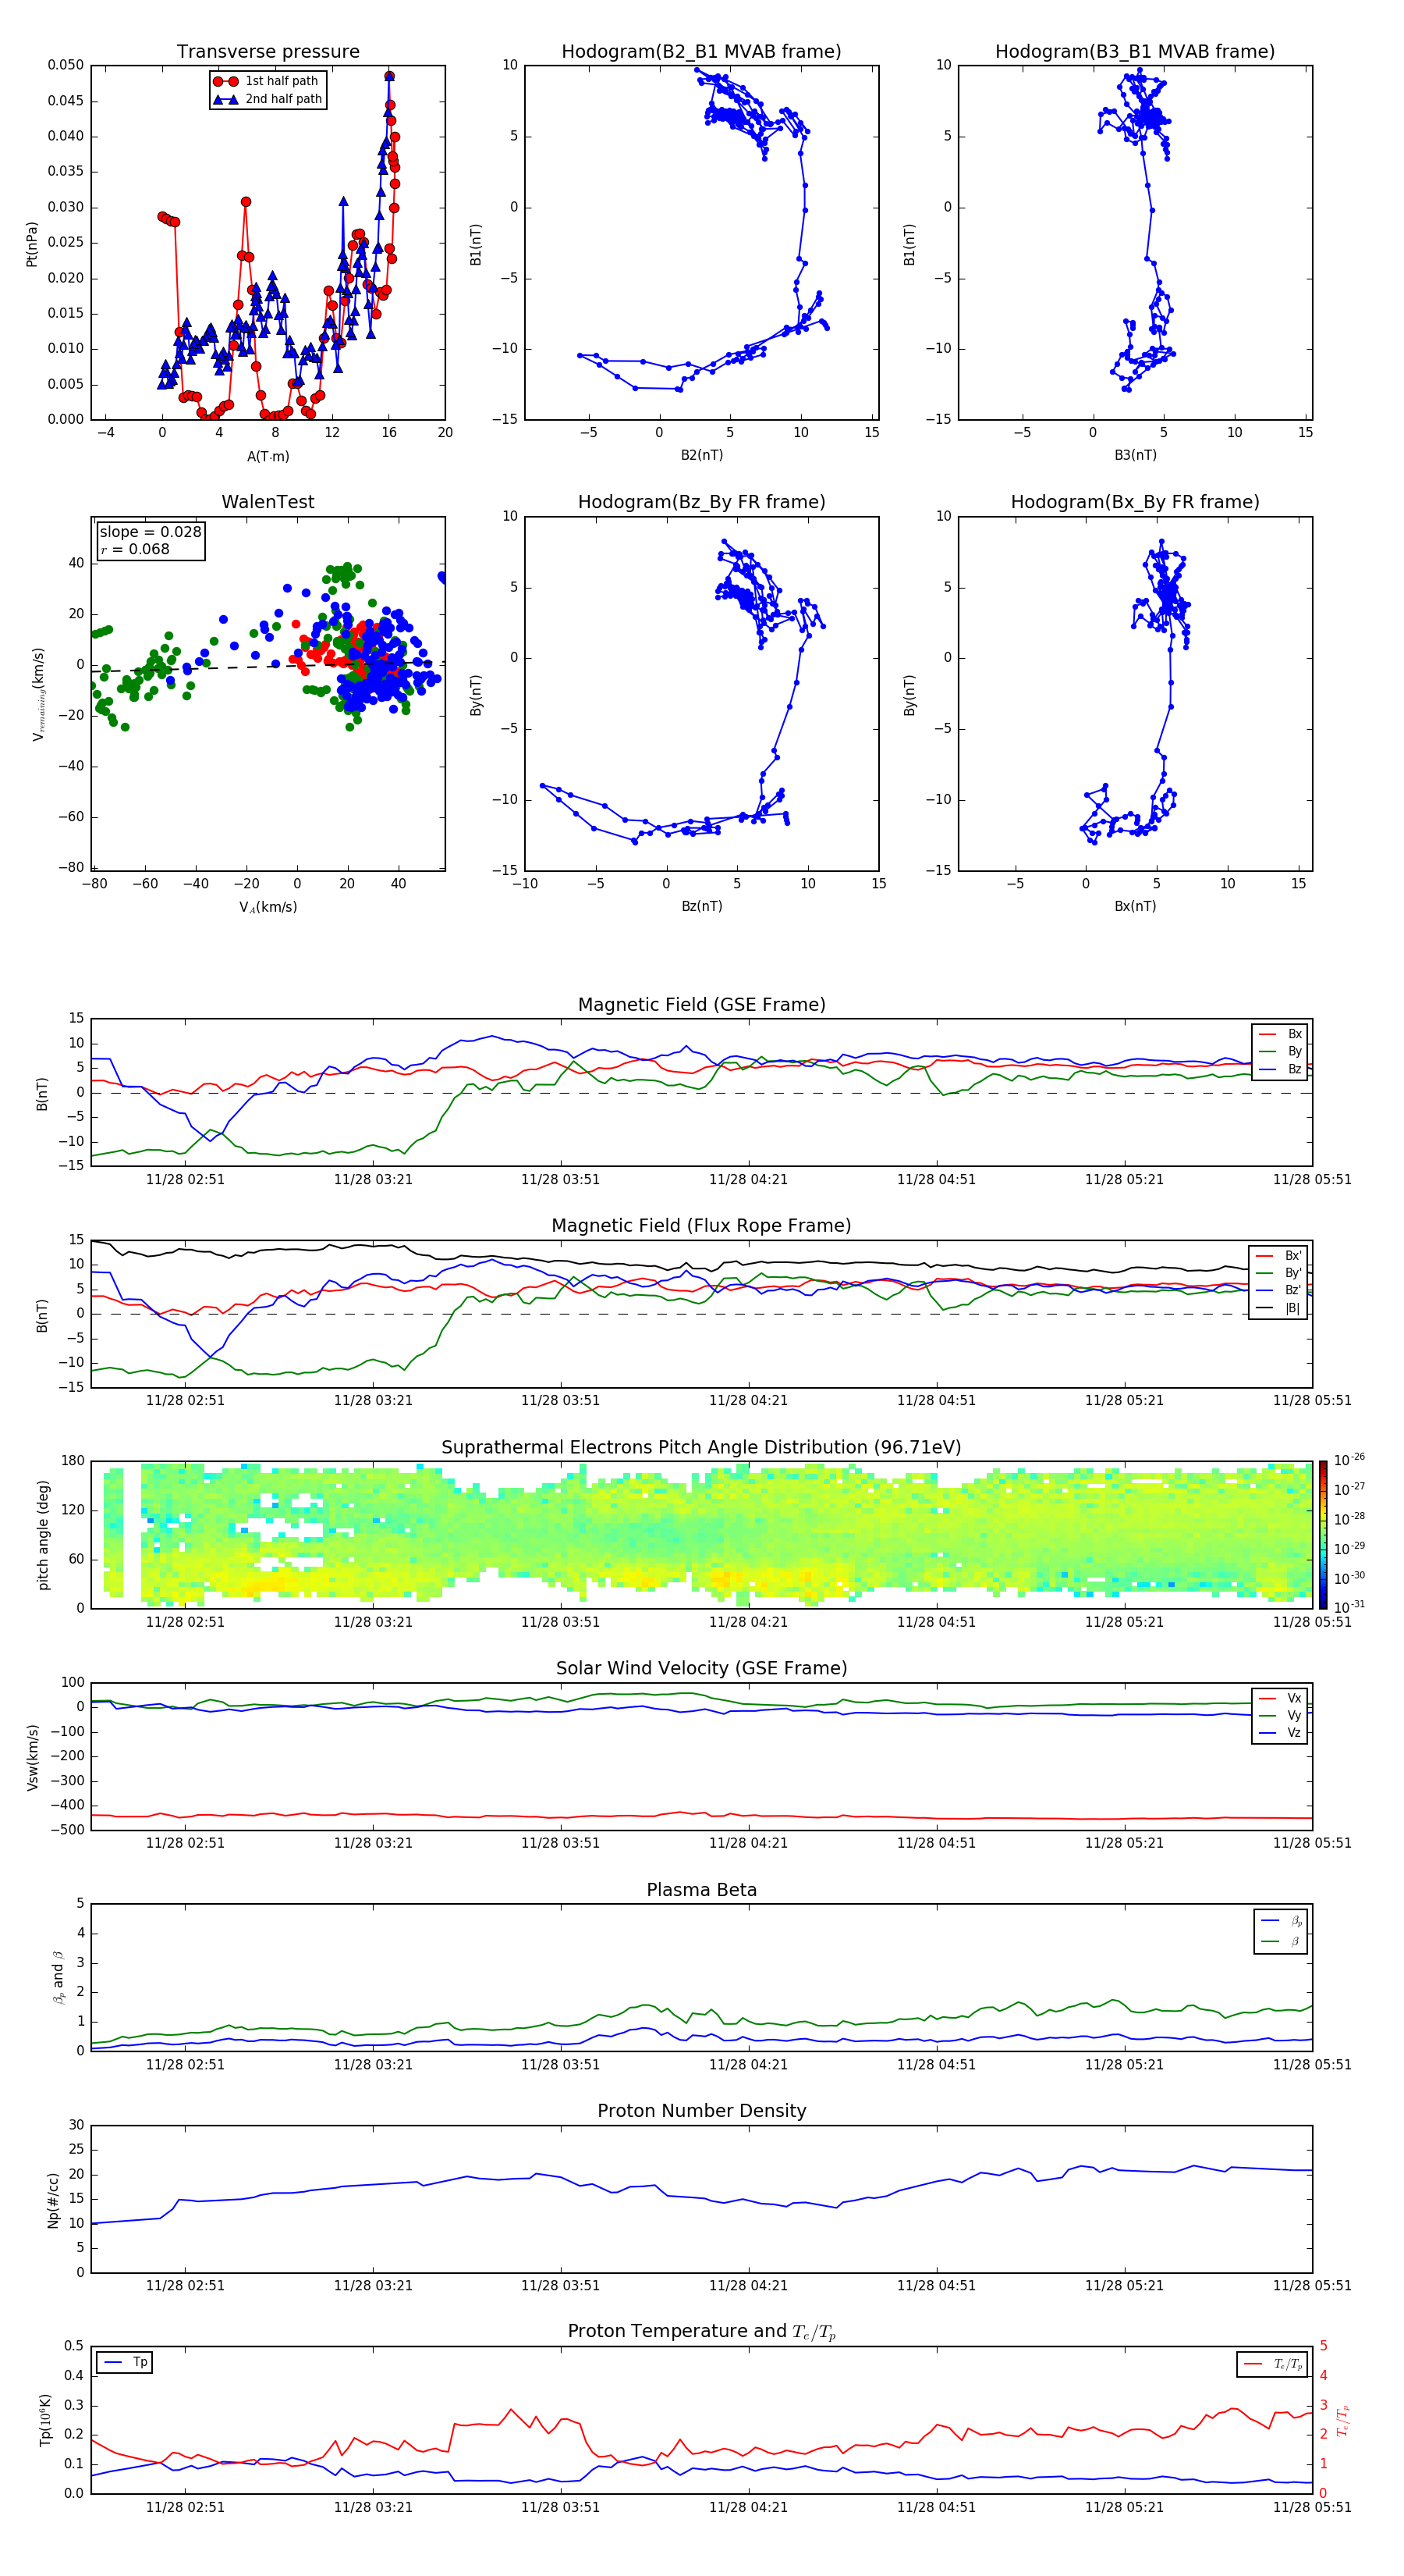Screen dimensions: 1404x2576
Task: Select the 'A(T·m)' x-axis label
Action: coord(268,456)
